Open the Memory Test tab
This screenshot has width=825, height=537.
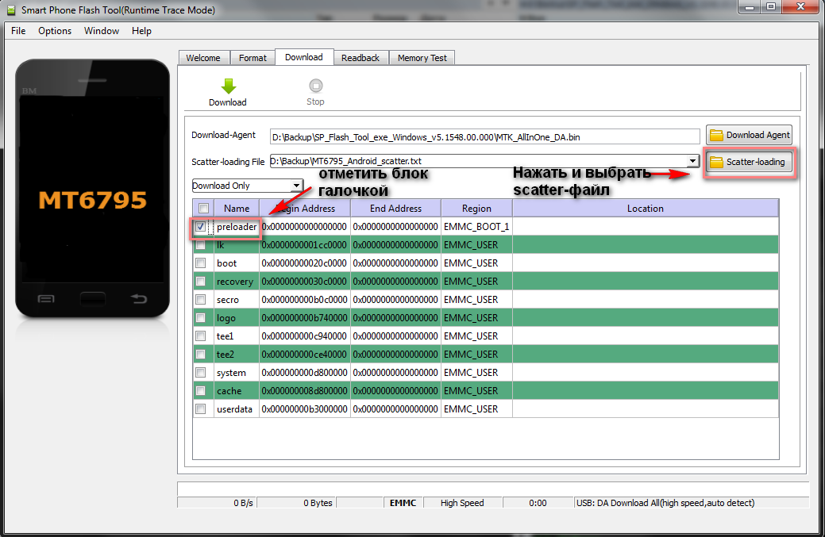click(422, 58)
